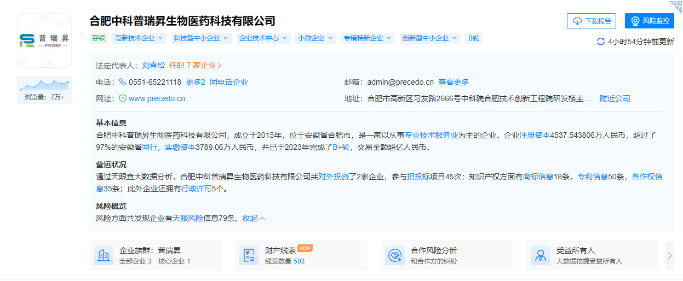The height and width of the screenshot is (281, 683).
Task: Expand the 企业技术中心 tag dropdown
Action: (263, 38)
